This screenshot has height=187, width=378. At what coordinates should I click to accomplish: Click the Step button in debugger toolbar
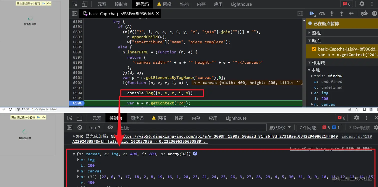coord(351,13)
